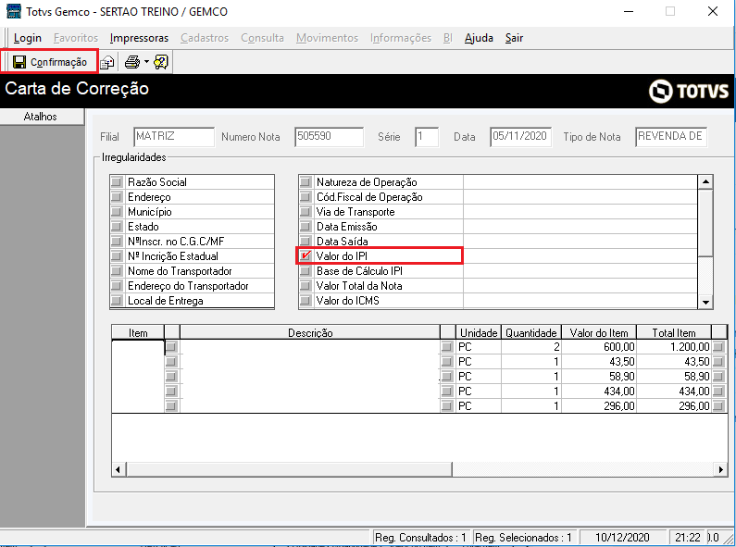The height and width of the screenshot is (547, 736).
Task: Click the Unidade column header
Action: coord(479,332)
